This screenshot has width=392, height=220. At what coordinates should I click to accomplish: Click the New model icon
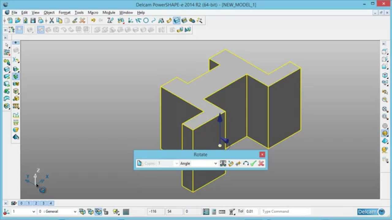(10, 20)
